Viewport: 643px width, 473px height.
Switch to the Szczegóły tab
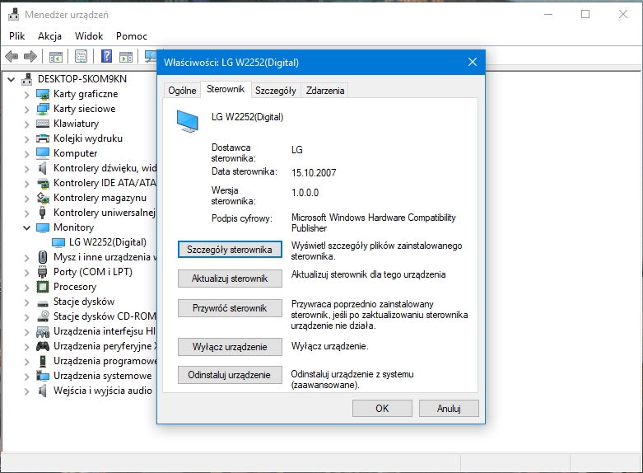click(x=276, y=91)
